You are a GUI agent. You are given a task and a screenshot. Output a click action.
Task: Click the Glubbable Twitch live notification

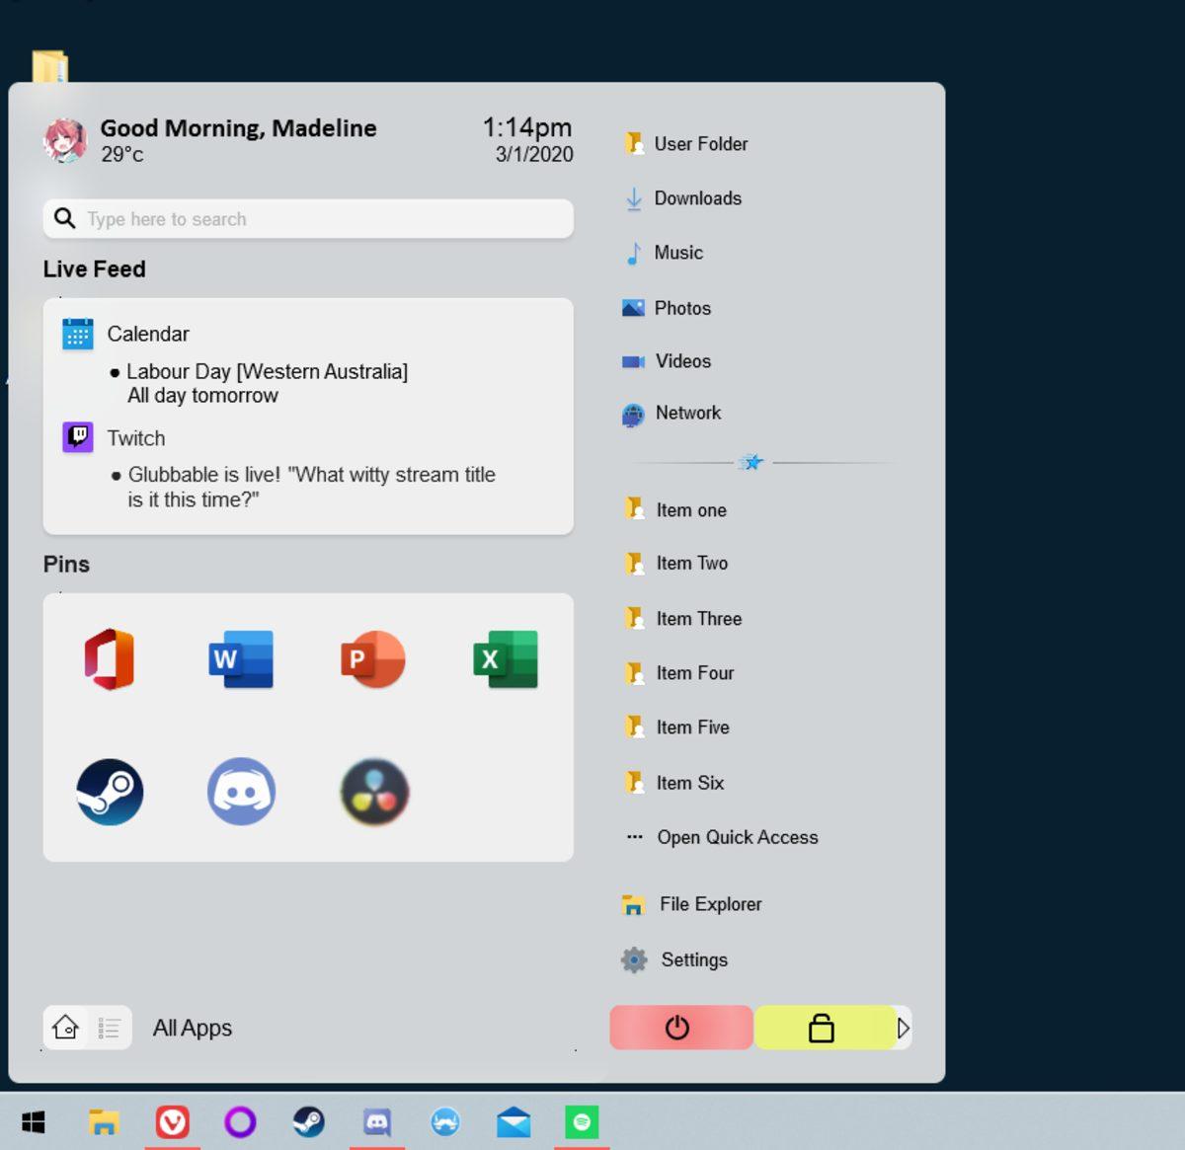[311, 487]
